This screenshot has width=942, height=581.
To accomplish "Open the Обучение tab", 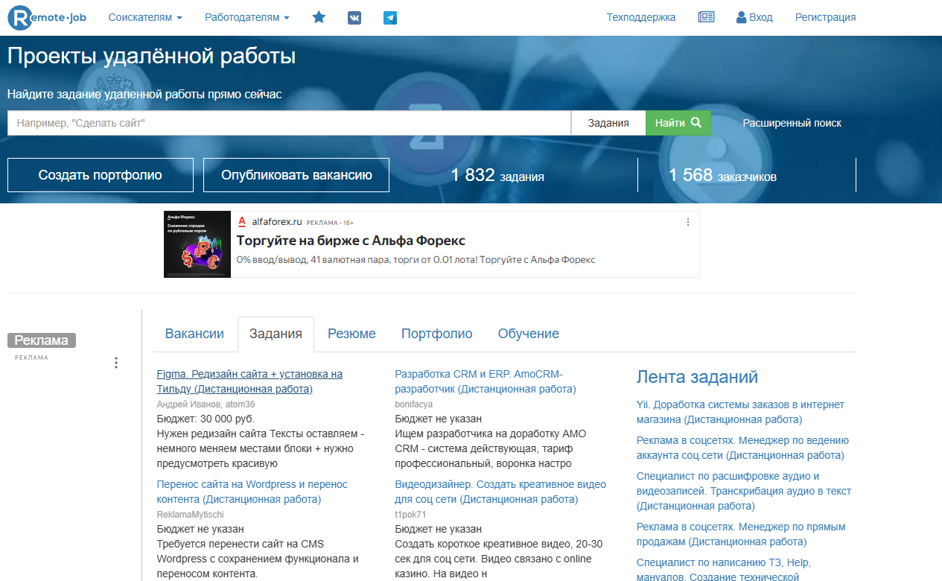I will coord(528,334).
